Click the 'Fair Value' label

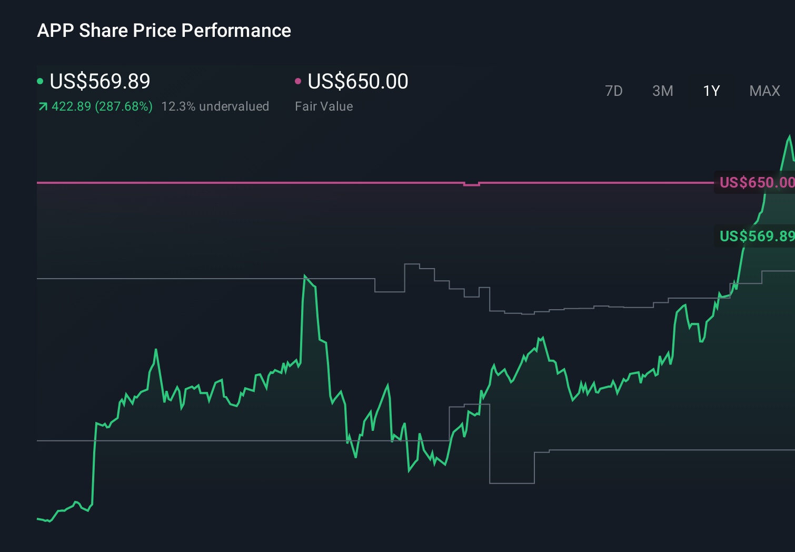(324, 106)
